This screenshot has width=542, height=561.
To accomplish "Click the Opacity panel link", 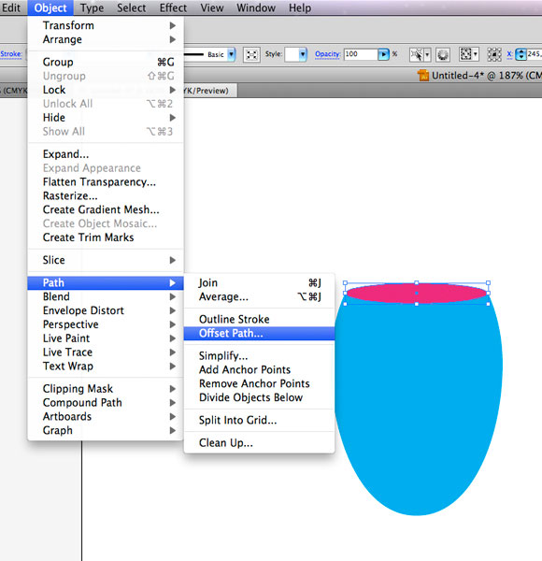I will click(327, 54).
